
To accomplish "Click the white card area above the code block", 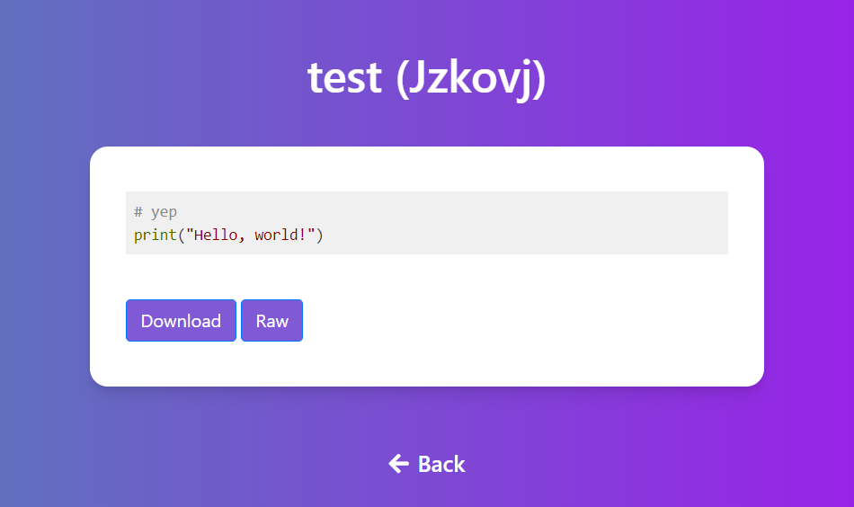I will click(x=427, y=169).
